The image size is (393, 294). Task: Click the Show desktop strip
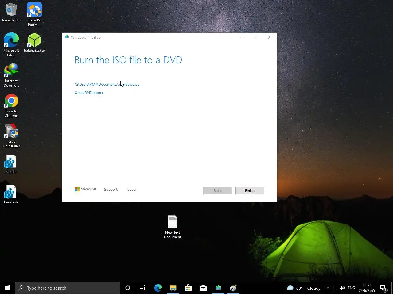[x=392, y=288]
